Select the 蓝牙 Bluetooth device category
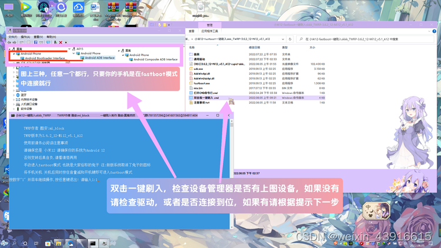The width and height of the screenshot is (441, 248). pos(24,95)
